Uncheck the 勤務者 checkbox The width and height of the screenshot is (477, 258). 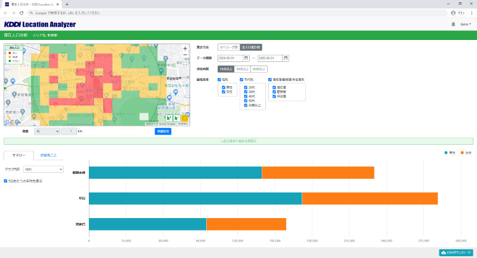(274, 92)
